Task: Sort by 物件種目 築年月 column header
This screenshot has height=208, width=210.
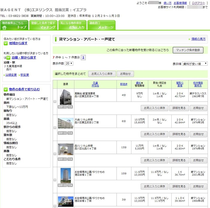Action: [198, 84]
